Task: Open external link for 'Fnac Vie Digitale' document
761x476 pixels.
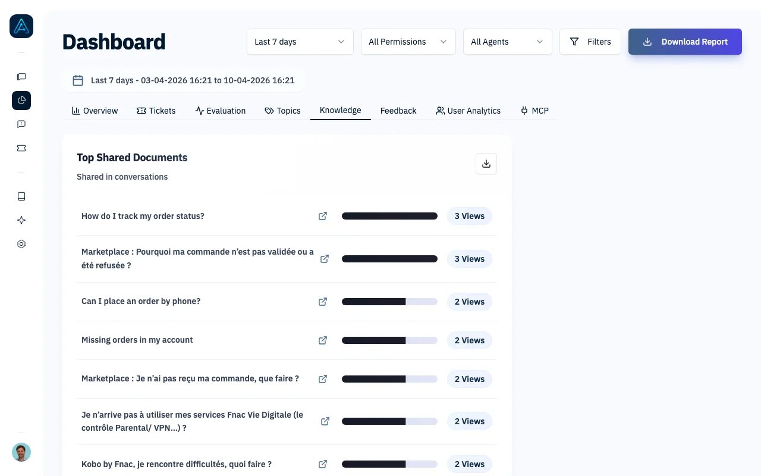Action: click(325, 421)
